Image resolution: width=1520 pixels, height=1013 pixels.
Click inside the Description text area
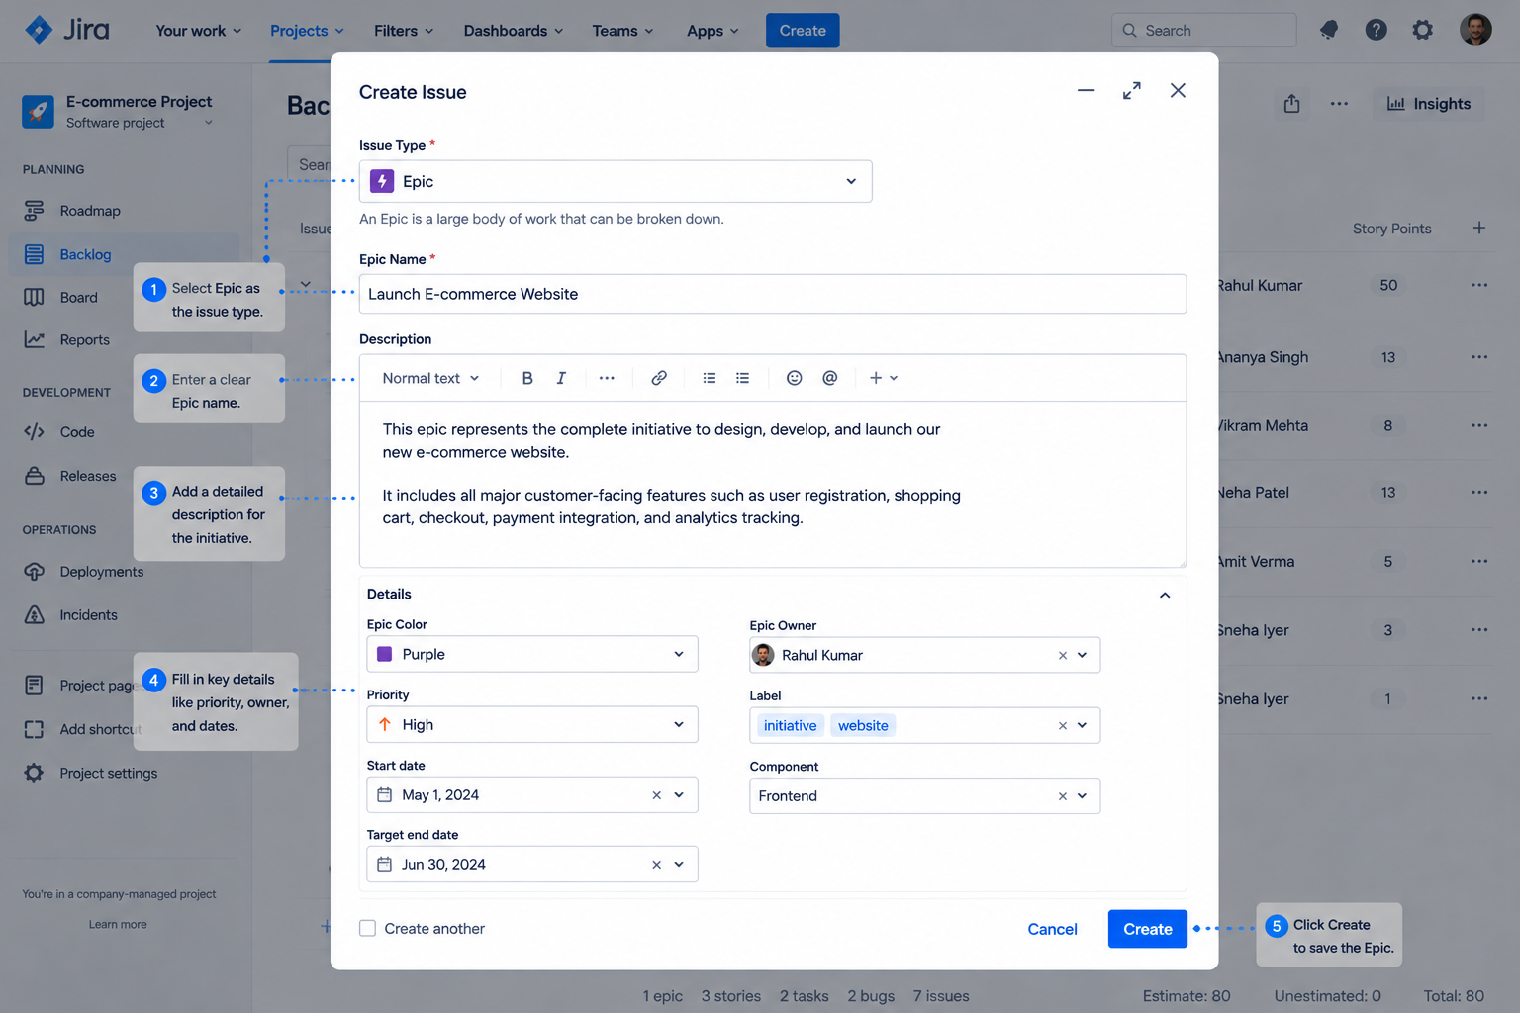click(x=773, y=484)
